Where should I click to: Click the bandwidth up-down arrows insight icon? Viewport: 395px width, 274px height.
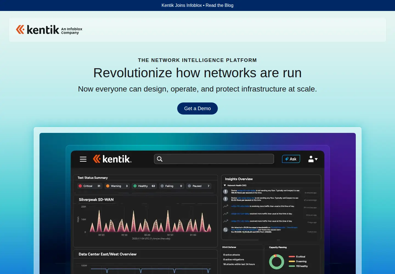coord(225,230)
